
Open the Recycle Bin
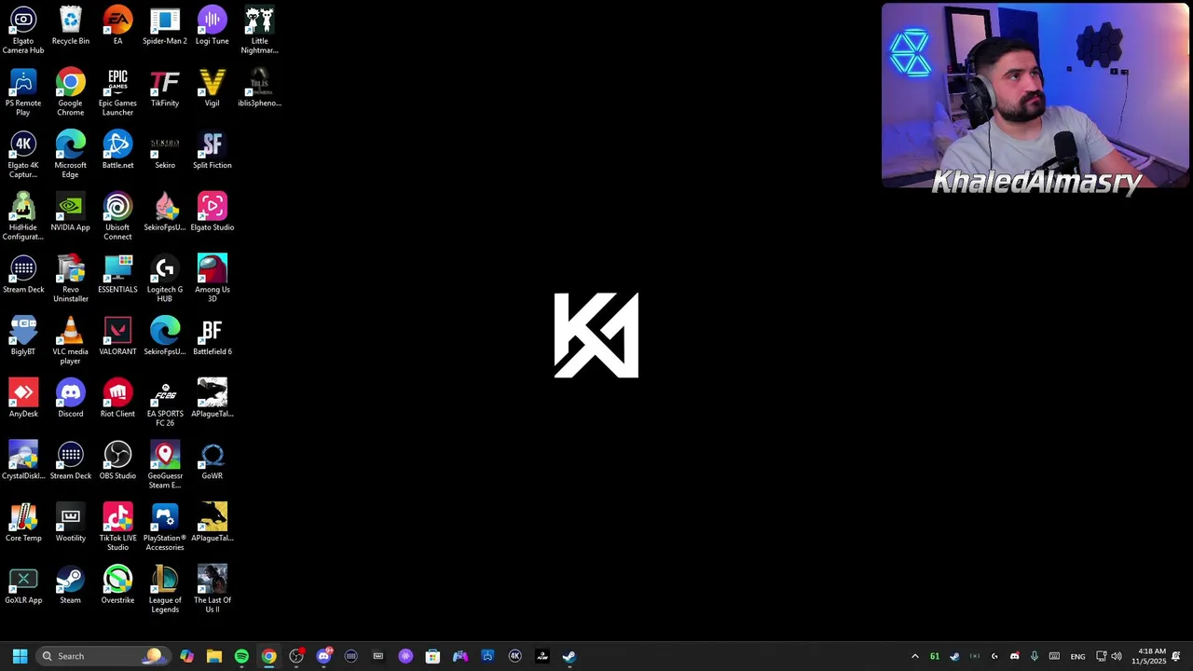(71, 25)
